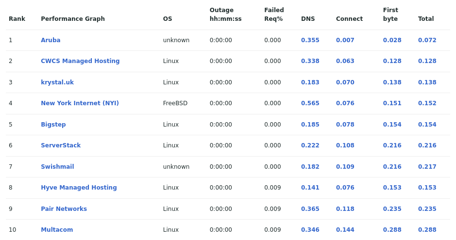The height and width of the screenshot is (240, 456).
Task: Click Aruba's Total value 0.072
Action: pyautogui.click(x=427, y=40)
